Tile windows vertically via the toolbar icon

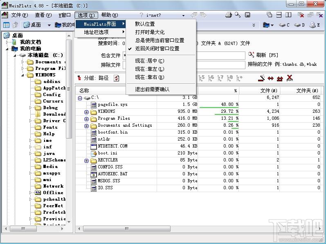click(x=288, y=15)
